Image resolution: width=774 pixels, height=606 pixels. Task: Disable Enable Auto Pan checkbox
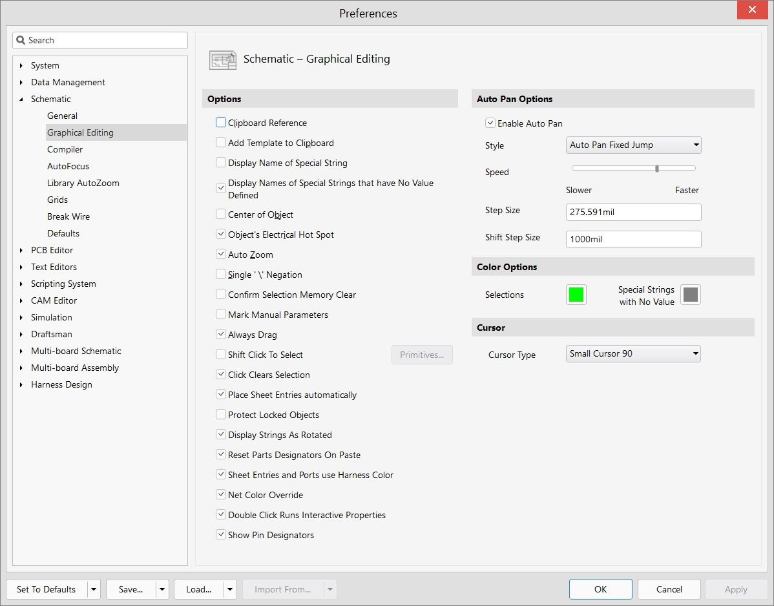click(490, 123)
